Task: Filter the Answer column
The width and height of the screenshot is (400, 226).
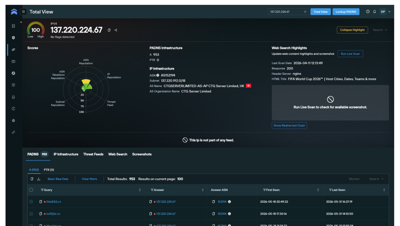Action: pyautogui.click(x=152, y=190)
